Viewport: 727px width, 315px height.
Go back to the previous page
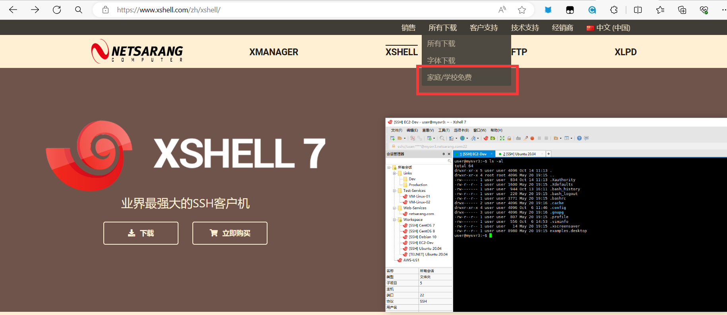coord(13,10)
